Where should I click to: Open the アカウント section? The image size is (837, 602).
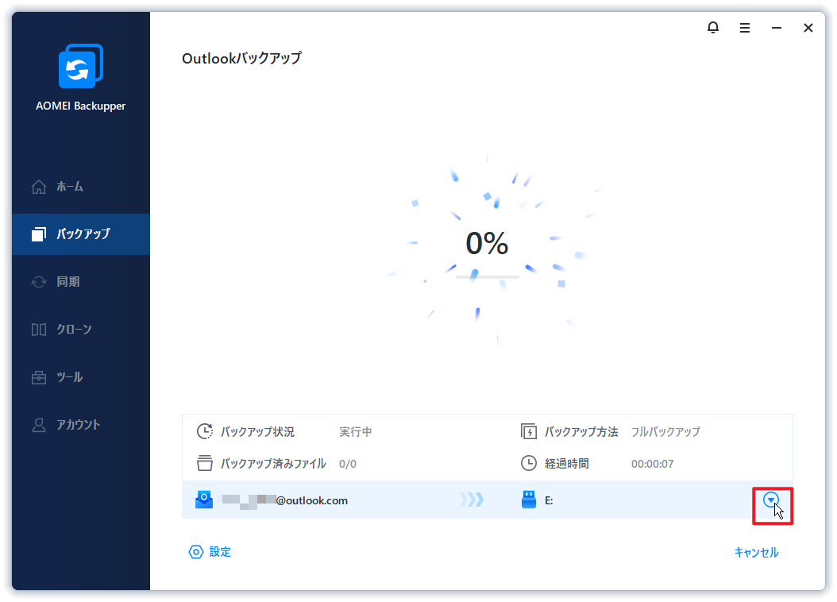tap(81, 425)
